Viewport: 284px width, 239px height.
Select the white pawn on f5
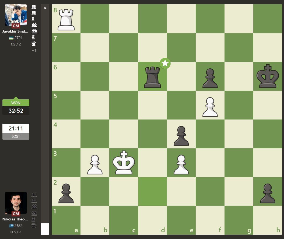210,107
